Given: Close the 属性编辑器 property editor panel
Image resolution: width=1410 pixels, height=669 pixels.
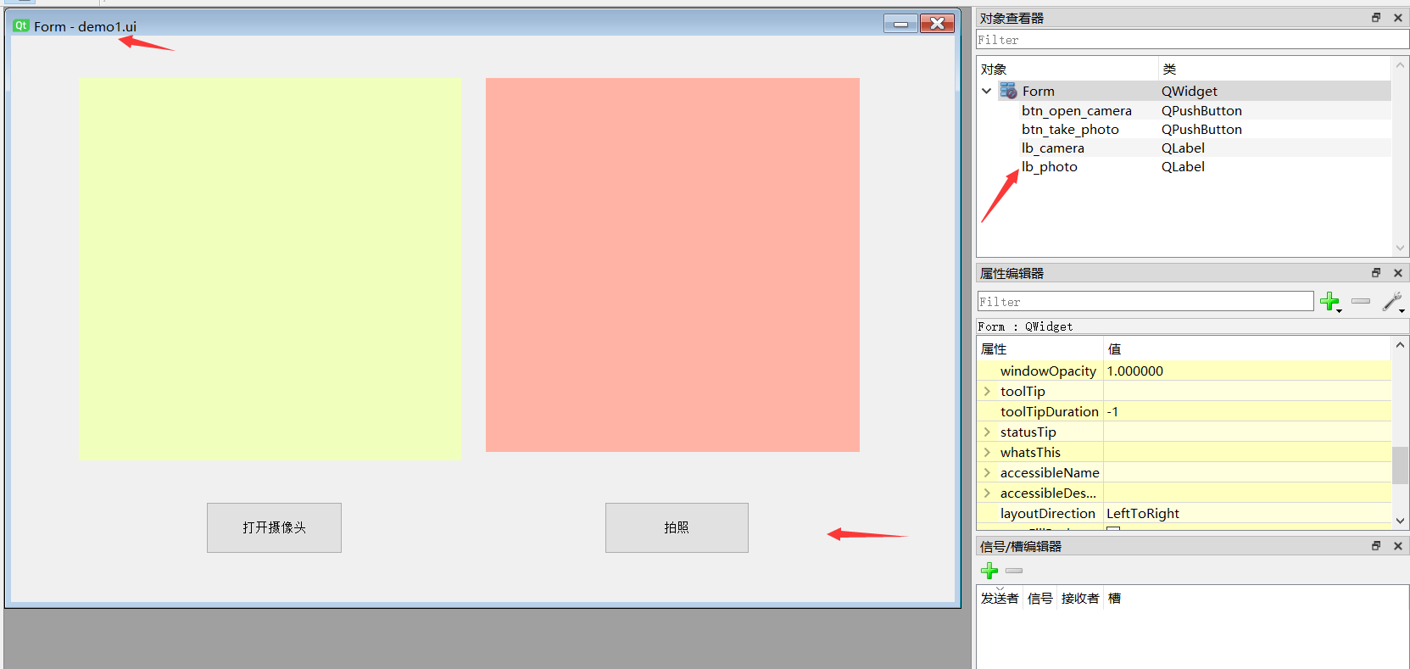Looking at the screenshot, I should 1398,273.
